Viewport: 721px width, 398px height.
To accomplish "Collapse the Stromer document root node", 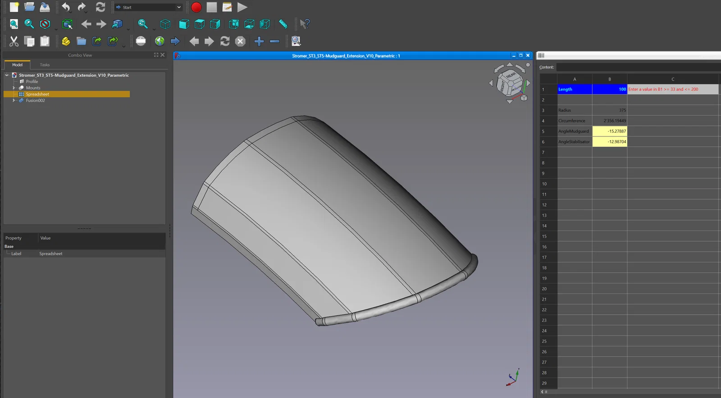I will pyautogui.click(x=7, y=75).
